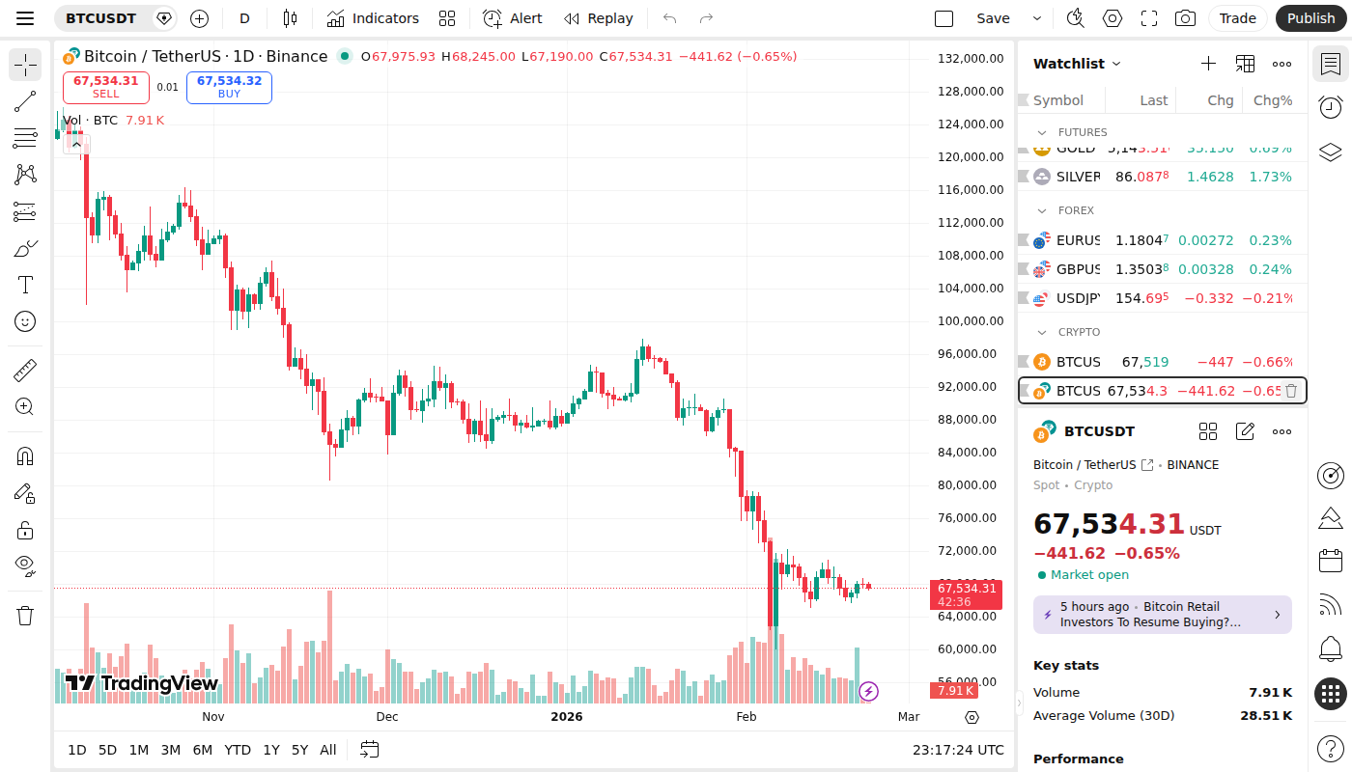This screenshot has width=1352, height=772.
Task: Open the Save dropdown arrow
Action: [x=1037, y=17]
